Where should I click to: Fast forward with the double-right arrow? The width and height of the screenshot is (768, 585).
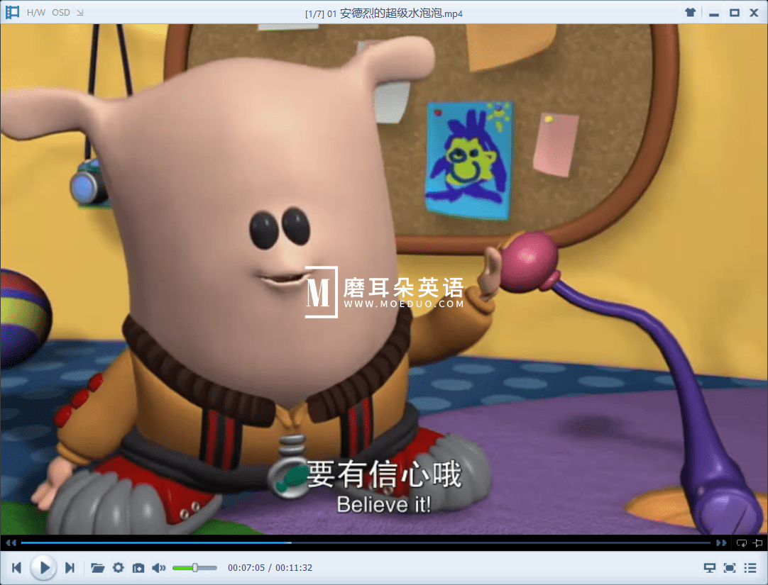[721, 542]
